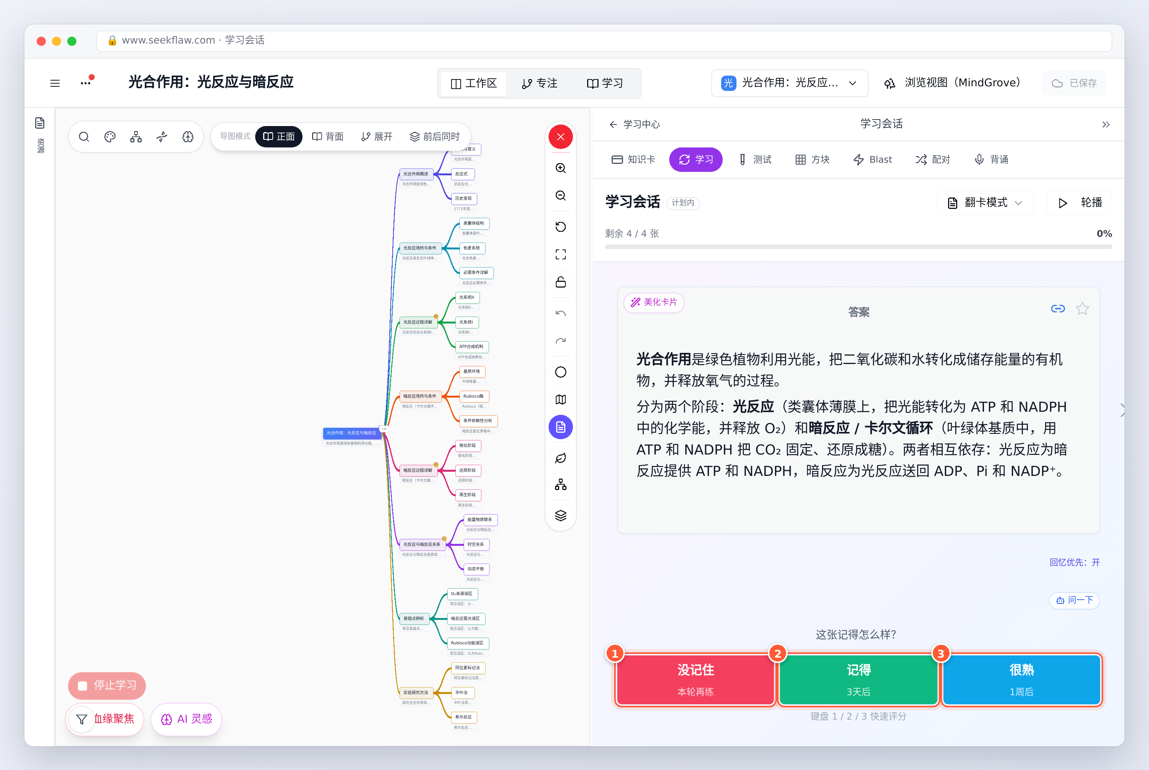
Task: Star the current flashcard
Action: coord(1082,309)
